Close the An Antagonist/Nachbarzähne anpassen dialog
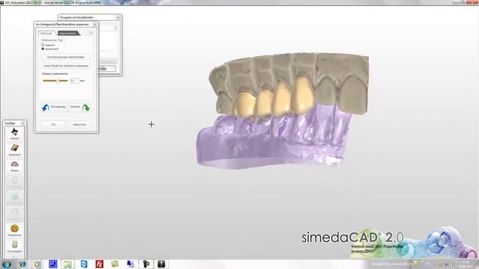This screenshot has width=479, height=269. coord(95,25)
